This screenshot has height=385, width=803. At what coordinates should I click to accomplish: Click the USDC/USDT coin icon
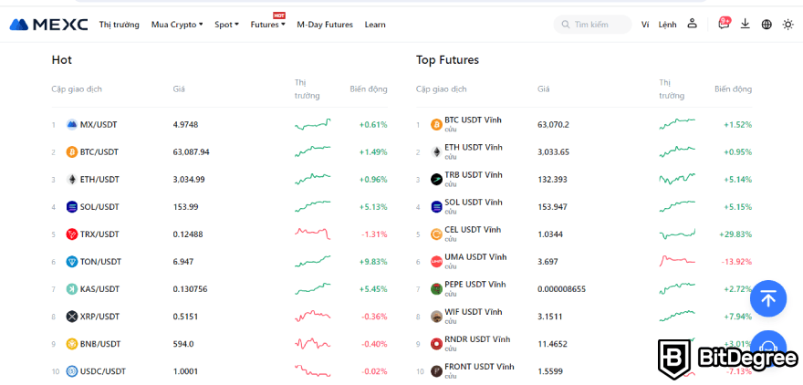point(72,371)
